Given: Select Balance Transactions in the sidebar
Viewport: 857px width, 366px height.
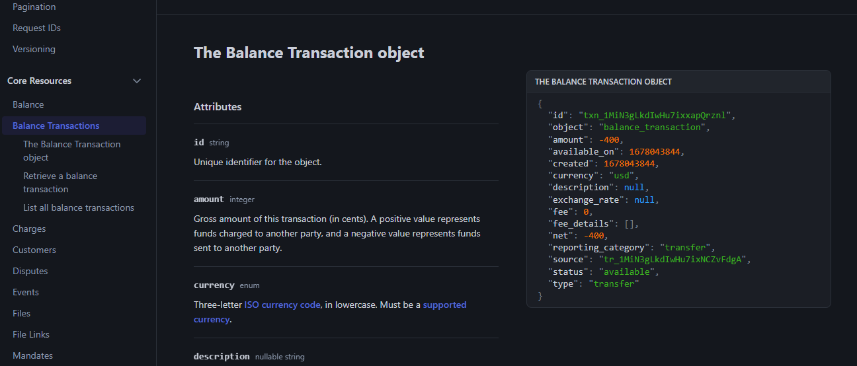Looking at the screenshot, I should coord(56,126).
